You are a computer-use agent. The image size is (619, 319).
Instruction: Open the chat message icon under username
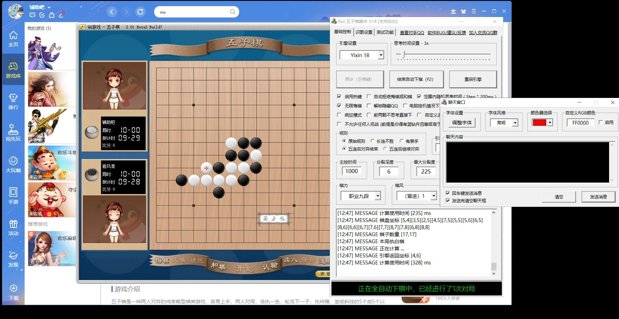(32, 15)
